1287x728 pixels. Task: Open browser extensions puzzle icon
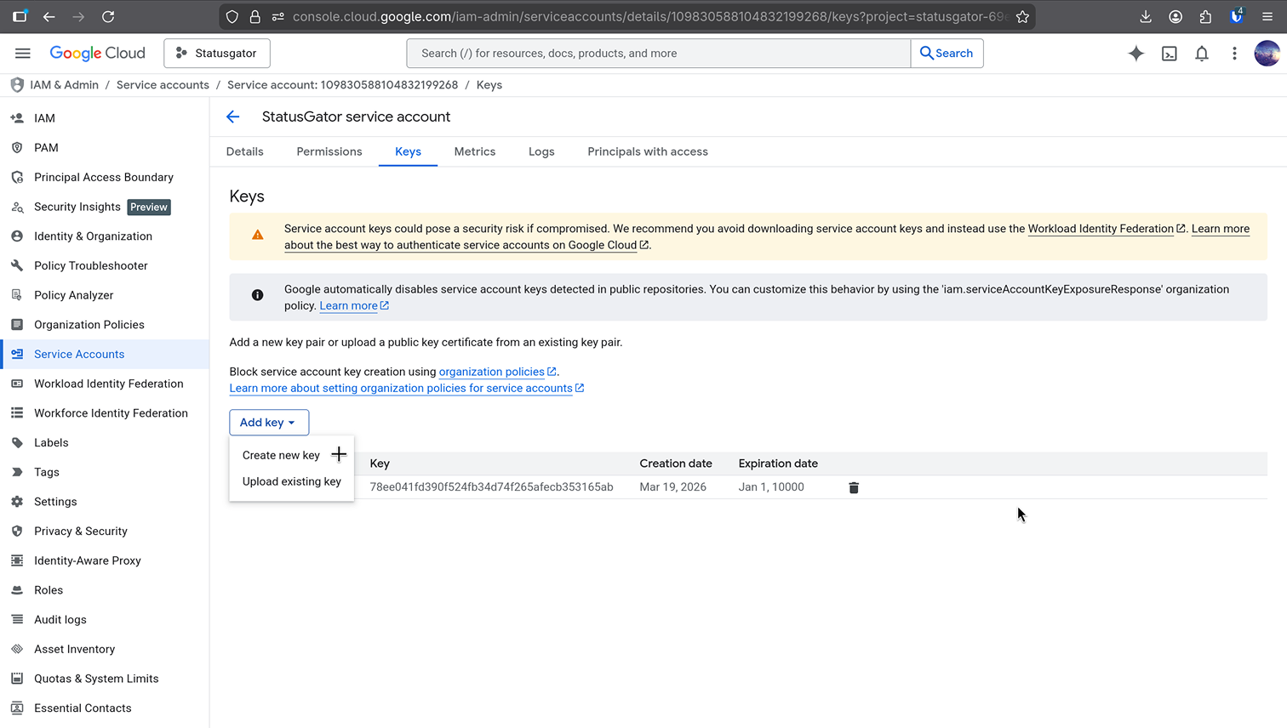click(x=1205, y=16)
